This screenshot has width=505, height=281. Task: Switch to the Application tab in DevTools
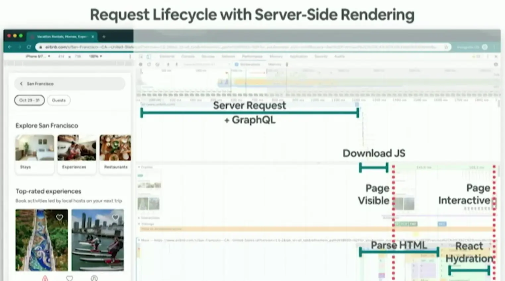click(299, 57)
